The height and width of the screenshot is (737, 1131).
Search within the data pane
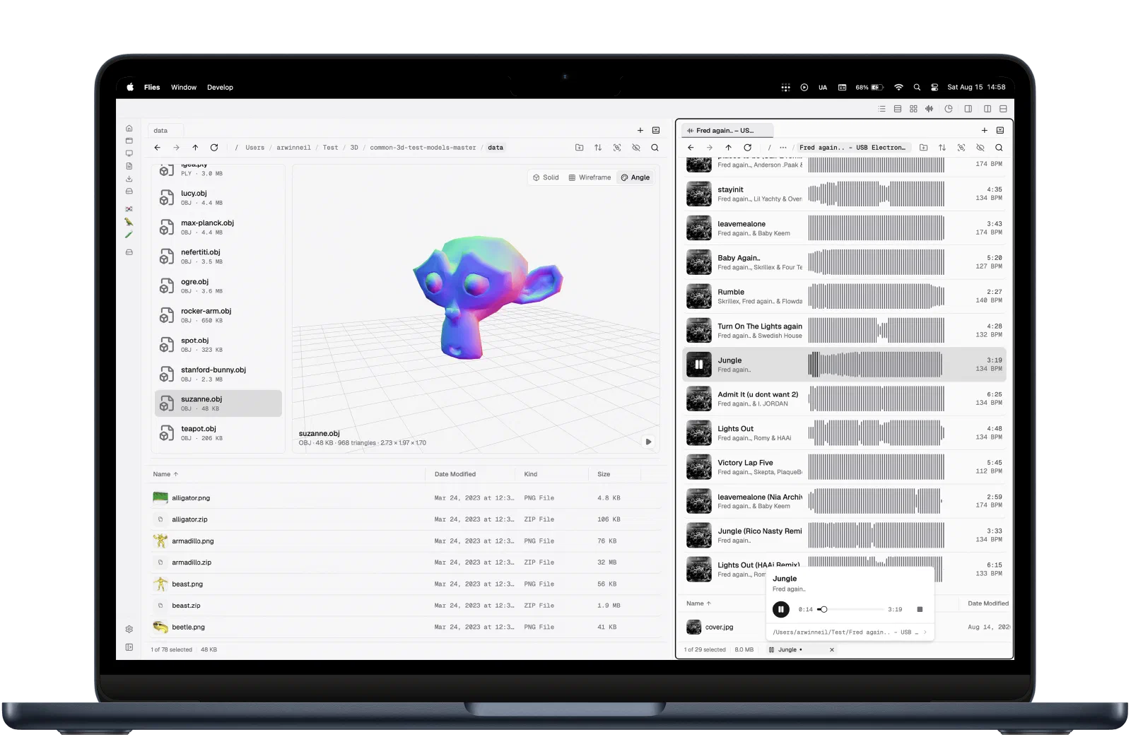[x=655, y=148]
